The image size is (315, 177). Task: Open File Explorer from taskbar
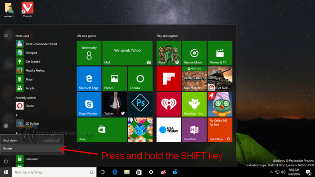tap(127, 172)
